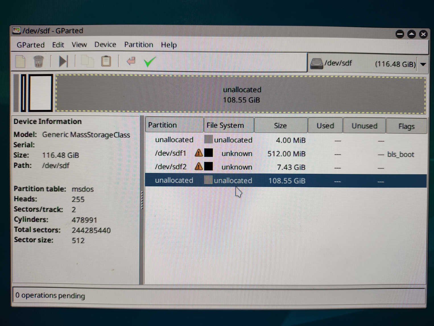
Task: Click the Size column header
Action: [280, 125]
